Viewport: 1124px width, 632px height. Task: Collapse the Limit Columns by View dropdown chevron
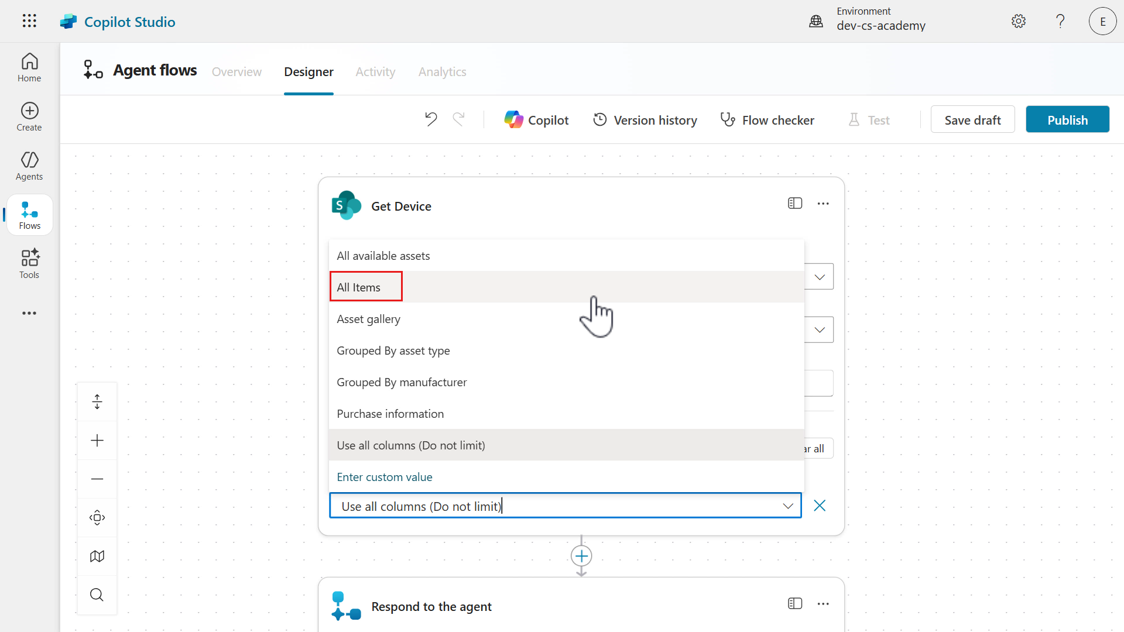pyautogui.click(x=788, y=506)
